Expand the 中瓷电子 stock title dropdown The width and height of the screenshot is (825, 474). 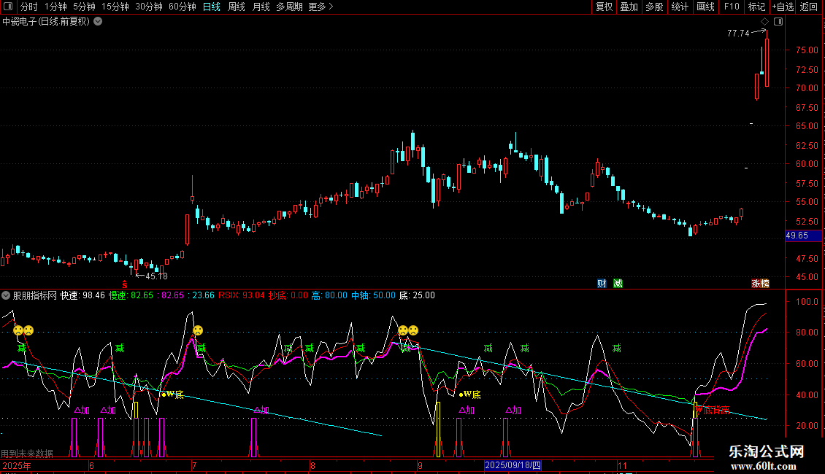[98, 21]
